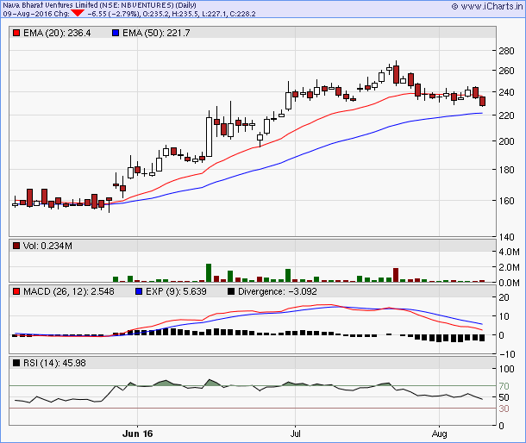This screenshot has width=526, height=443.
Task: Click the red down-arrow change indicator
Action: pos(78,13)
